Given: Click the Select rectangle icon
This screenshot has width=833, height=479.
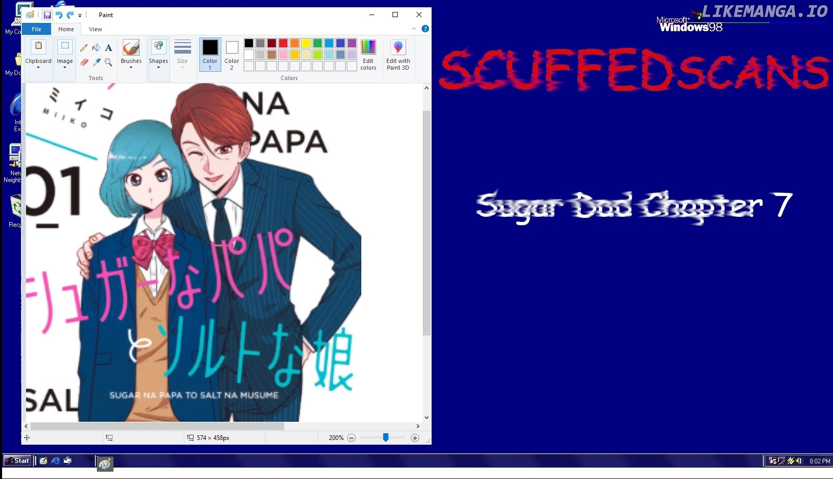Looking at the screenshot, I should pos(65,46).
